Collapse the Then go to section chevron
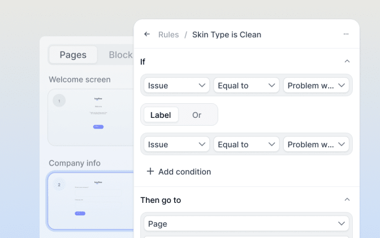 coord(347,199)
